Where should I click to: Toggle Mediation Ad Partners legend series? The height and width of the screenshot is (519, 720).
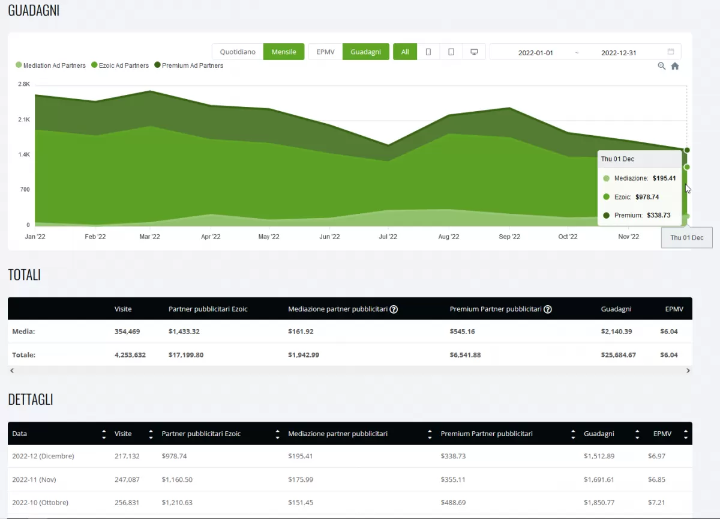(50, 65)
